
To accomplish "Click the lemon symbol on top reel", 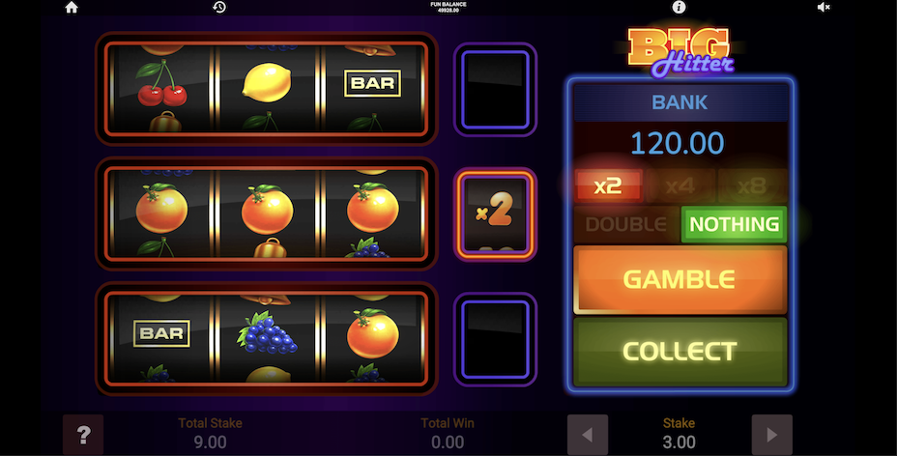I will point(267,83).
